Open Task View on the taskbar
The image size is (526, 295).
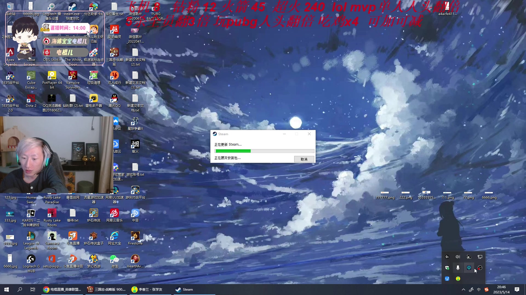click(x=33, y=290)
